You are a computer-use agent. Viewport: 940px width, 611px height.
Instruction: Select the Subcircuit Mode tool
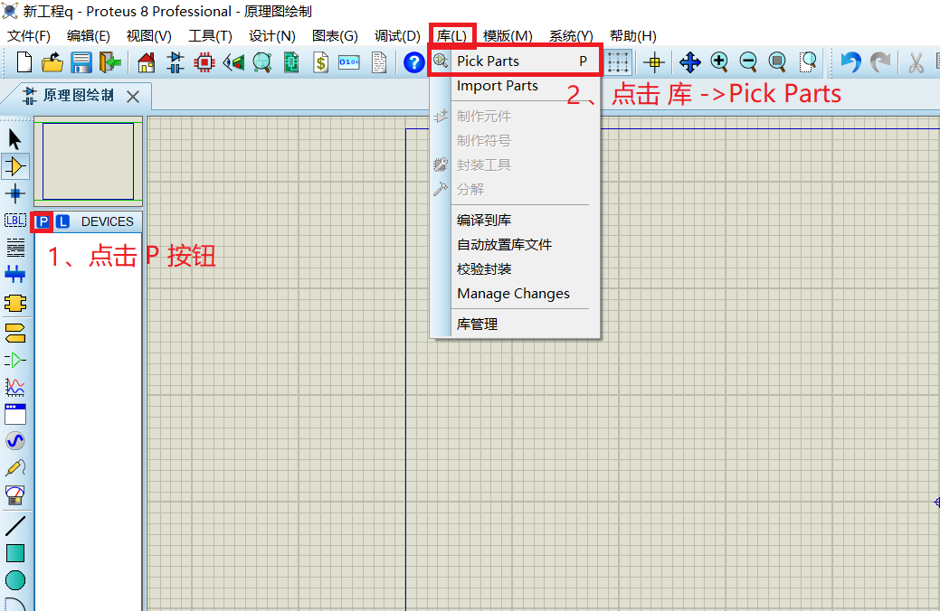click(x=15, y=303)
